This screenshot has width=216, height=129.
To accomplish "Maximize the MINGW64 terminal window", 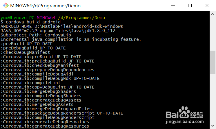I will click(190, 5).
